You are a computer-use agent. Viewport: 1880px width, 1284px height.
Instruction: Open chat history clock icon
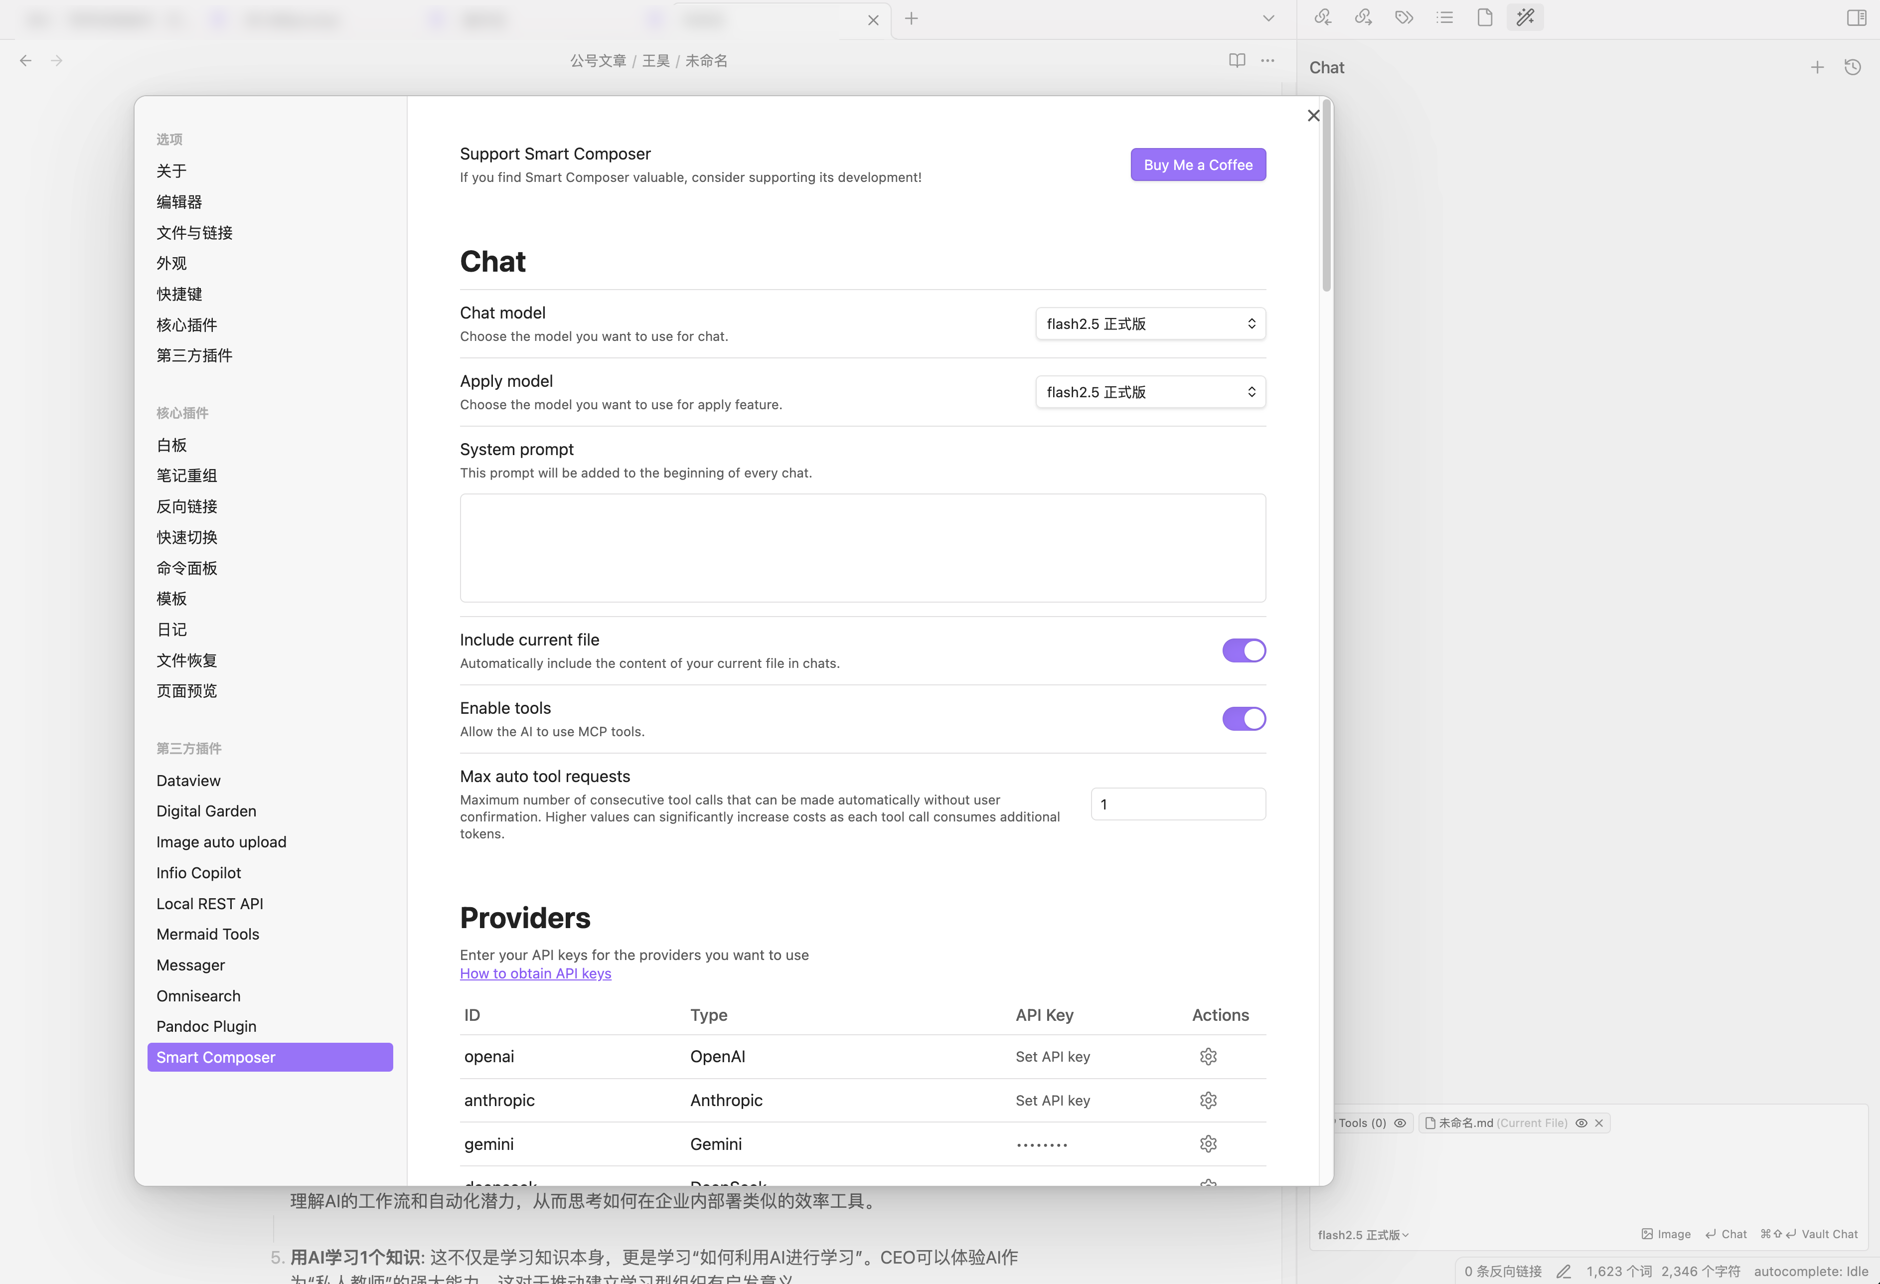click(x=1853, y=67)
